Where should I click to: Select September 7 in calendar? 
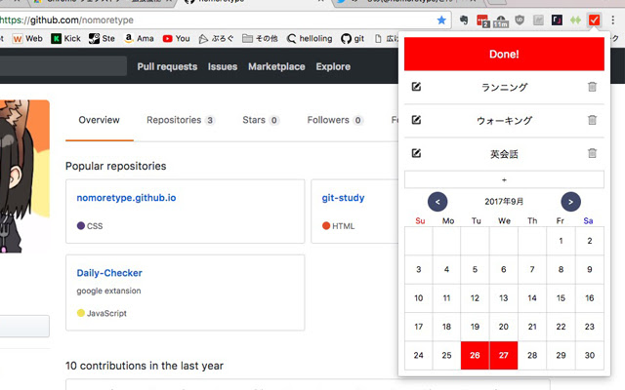click(x=532, y=269)
